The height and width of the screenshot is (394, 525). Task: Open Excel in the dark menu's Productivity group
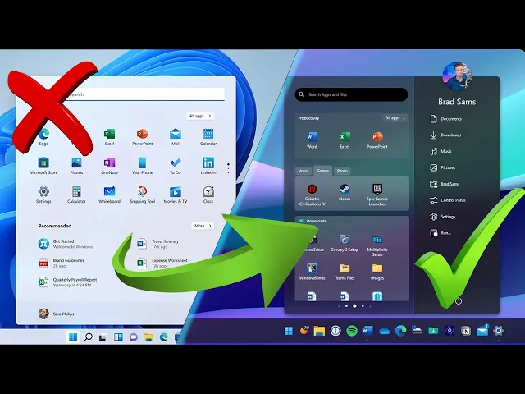pyautogui.click(x=345, y=140)
